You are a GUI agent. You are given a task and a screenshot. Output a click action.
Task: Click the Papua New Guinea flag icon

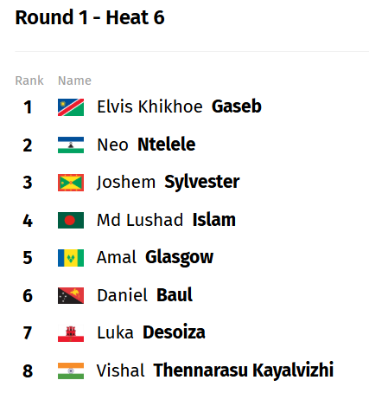(71, 295)
